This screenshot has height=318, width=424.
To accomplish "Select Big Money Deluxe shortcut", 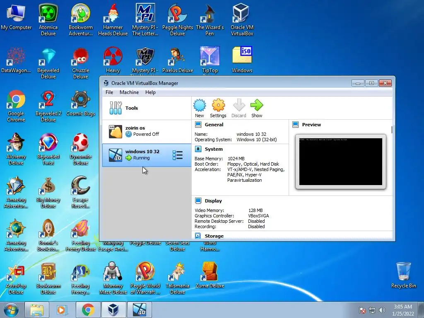I will point(48,192).
